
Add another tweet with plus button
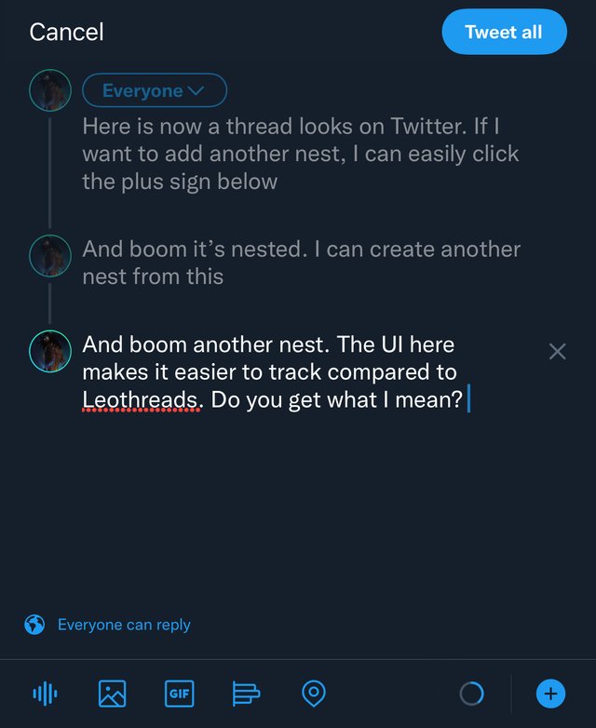coord(550,694)
